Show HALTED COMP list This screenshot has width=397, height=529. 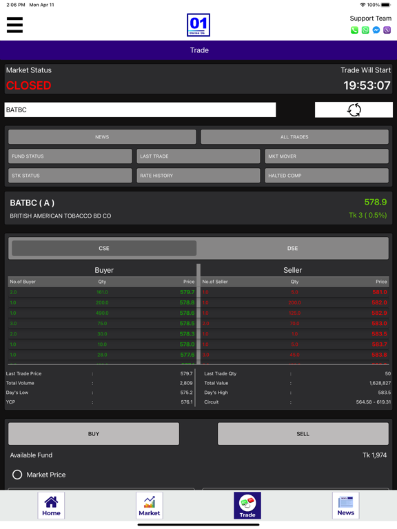pos(327,176)
